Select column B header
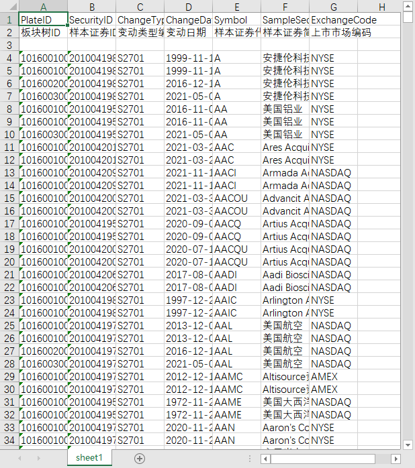The image size is (415, 468). (92, 7)
